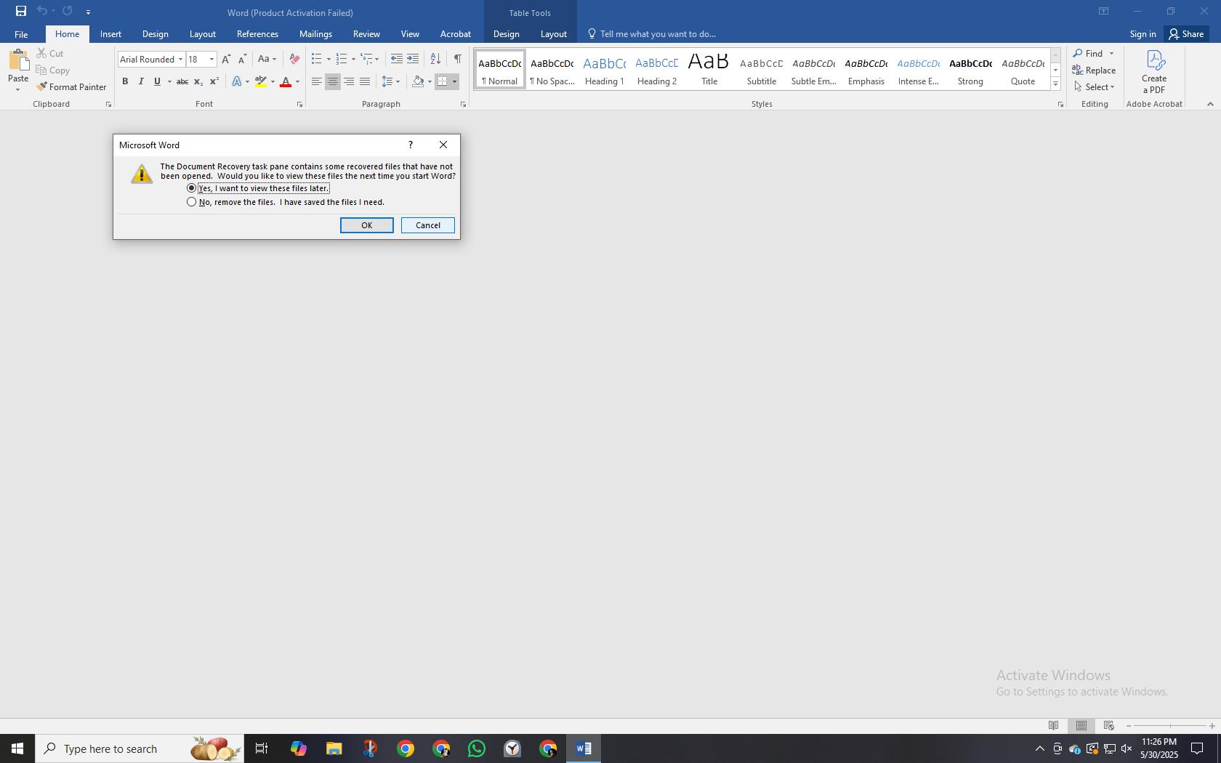Image resolution: width=1221 pixels, height=763 pixels.
Task: Open the Select dropdown in Editing
Action: (1095, 86)
